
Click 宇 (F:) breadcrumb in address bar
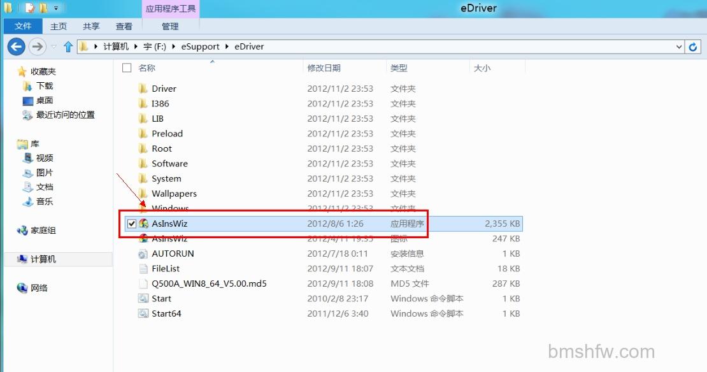click(x=155, y=46)
